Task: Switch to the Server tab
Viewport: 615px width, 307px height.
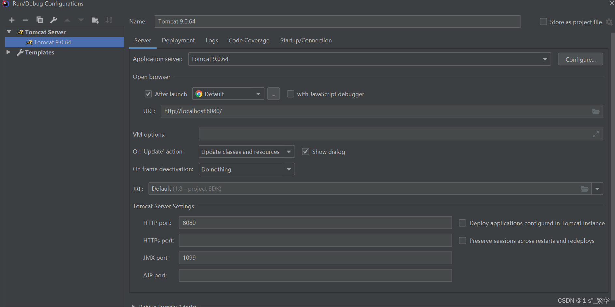Action: tap(143, 40)
